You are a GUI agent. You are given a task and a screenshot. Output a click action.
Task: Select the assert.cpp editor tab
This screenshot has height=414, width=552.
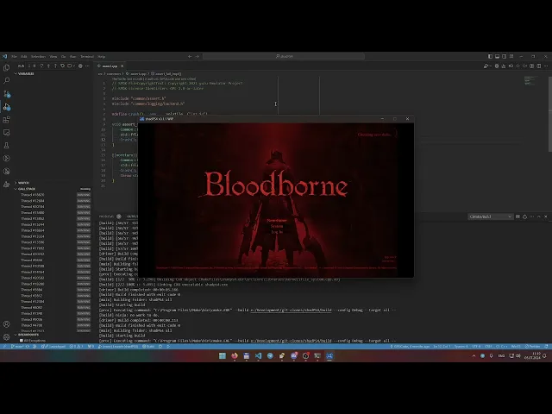[x=110, y=66]
